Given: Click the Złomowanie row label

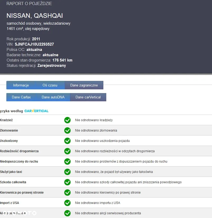Looking at the screenshot, I should (9, 130).
